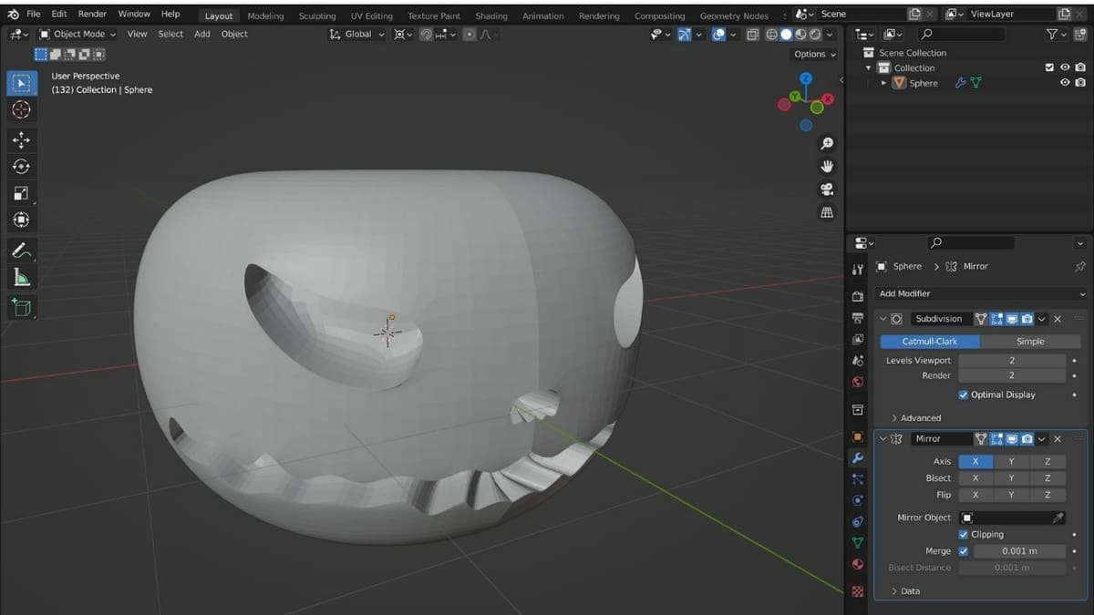Viewport: 1094px width, 615px height.
Task: Activate the Annotate tool
Action: pos(22,251)
